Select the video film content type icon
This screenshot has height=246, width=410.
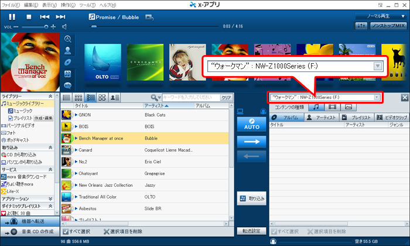(x=332, y=107)
